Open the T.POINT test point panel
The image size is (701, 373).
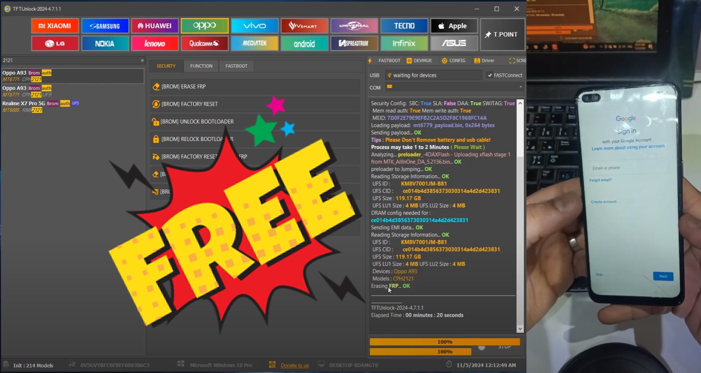click(502, 35)
